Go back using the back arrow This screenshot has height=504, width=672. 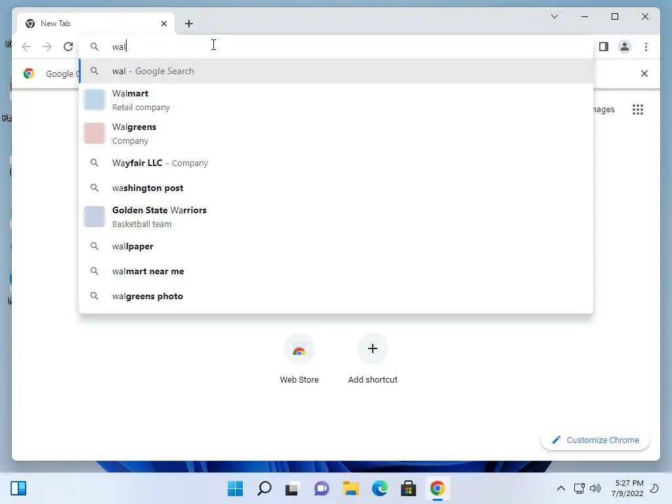coord(26,47)
